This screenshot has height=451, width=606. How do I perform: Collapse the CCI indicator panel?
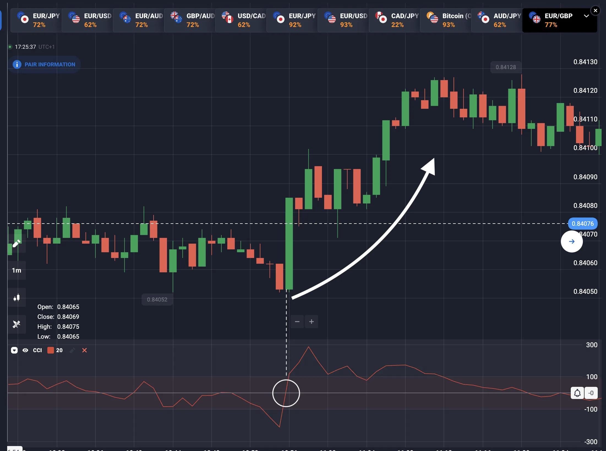tap(14, 350)
